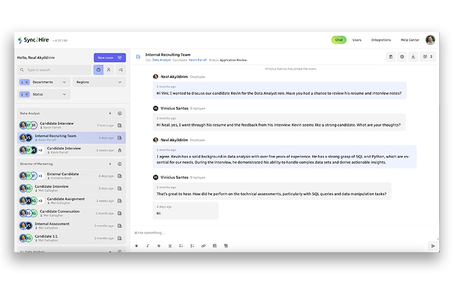Send the message
The image size is (454, 284).
tap(433, 246)
